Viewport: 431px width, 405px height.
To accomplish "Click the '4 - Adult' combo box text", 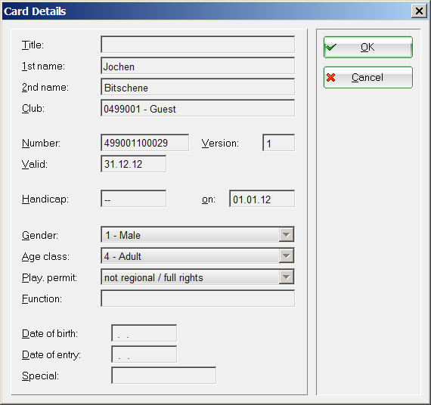I will click(x=122, y=256).
